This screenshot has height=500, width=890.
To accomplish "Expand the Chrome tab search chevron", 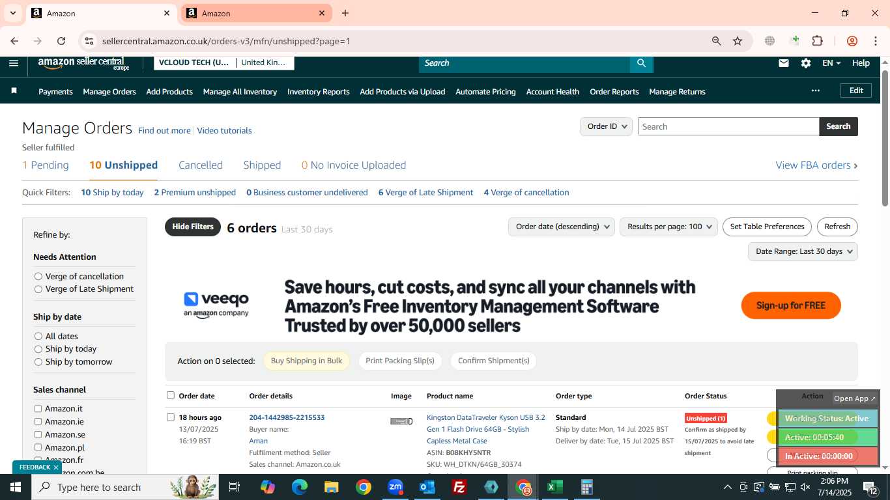I will (x=12, y=13).
